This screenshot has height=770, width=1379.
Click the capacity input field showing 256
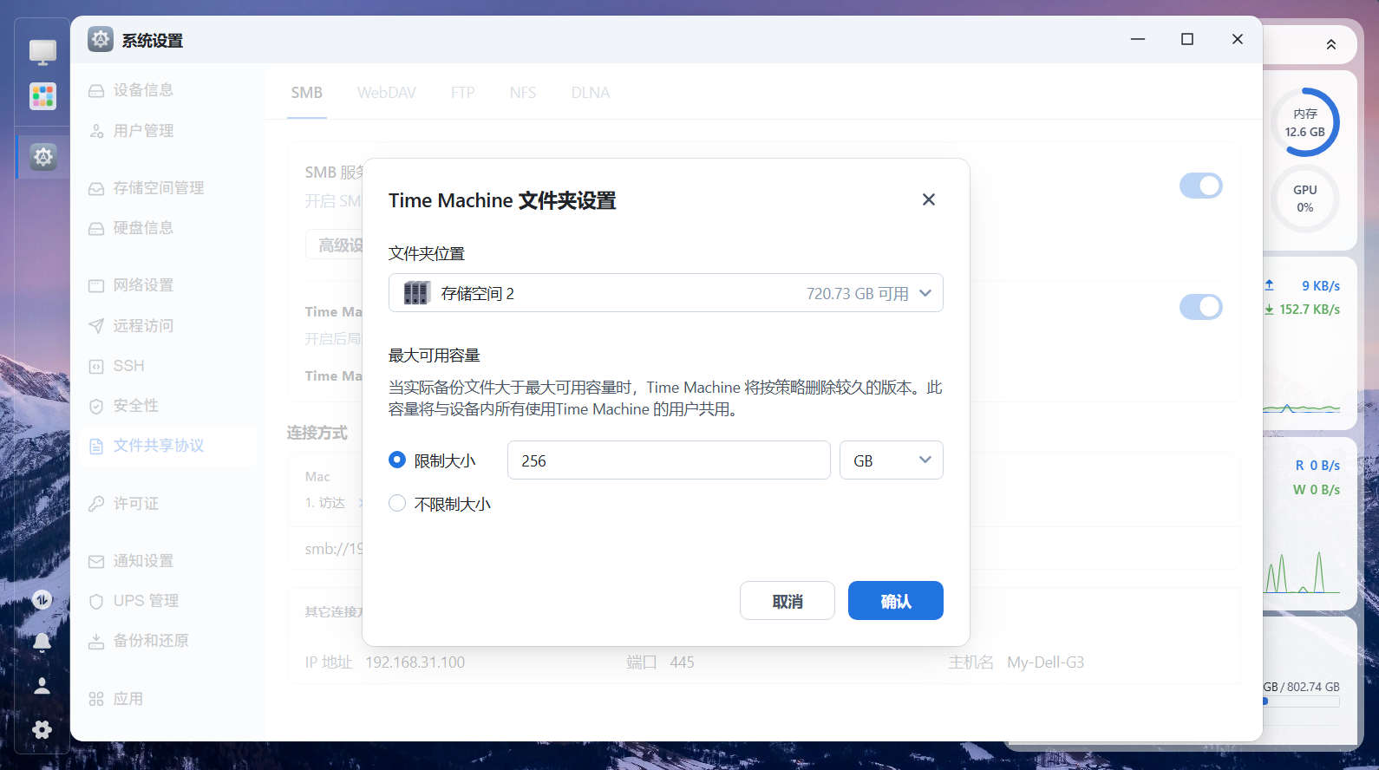[669, 460]
